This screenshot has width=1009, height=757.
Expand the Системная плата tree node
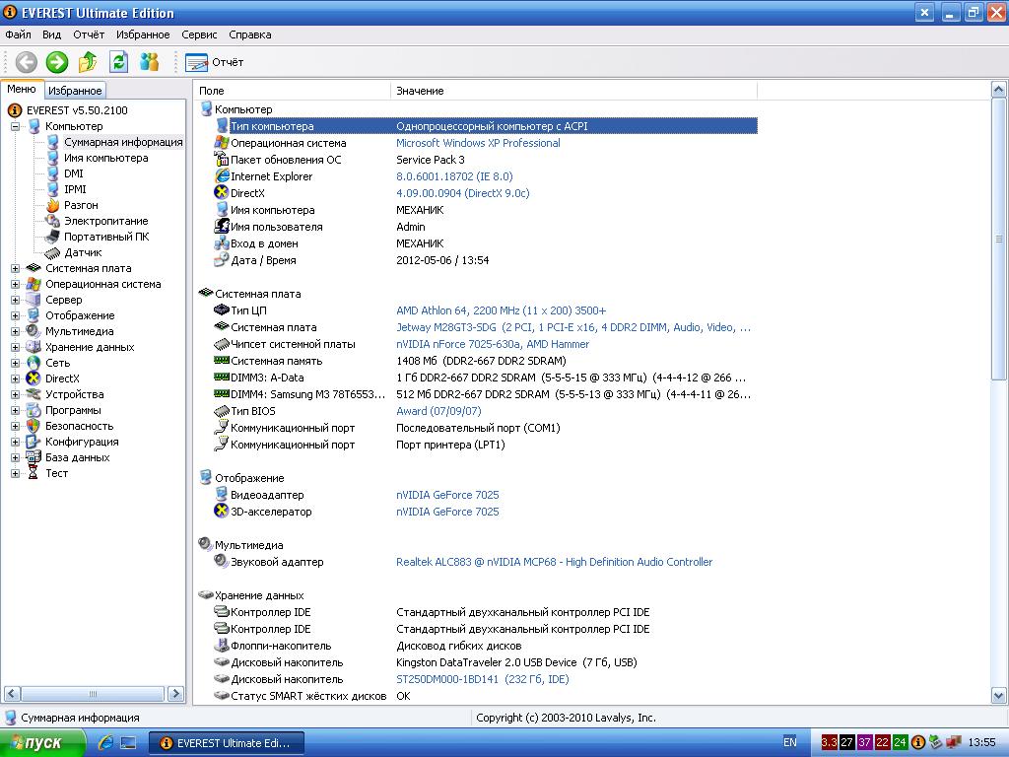coord(15,268)
